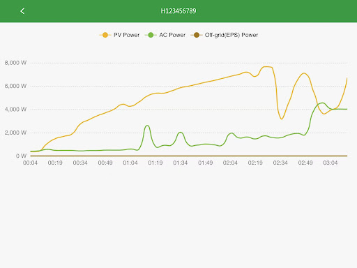Click the AC Power legend text
The height and width of the screenshot is (268, 357).
point(172,35)
